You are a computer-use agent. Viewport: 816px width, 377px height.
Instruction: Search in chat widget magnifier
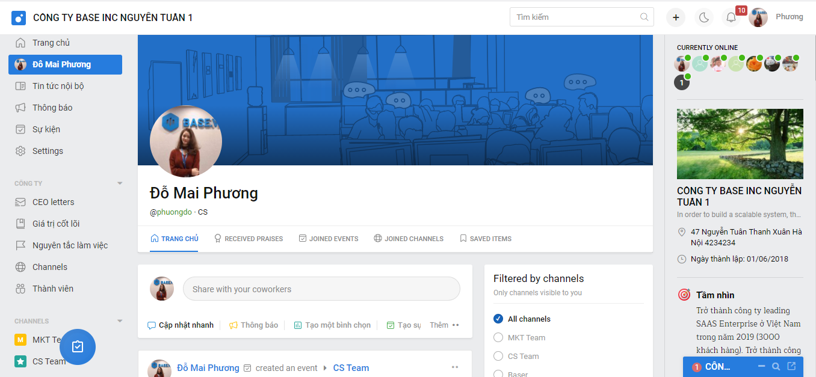click(776, 366)
